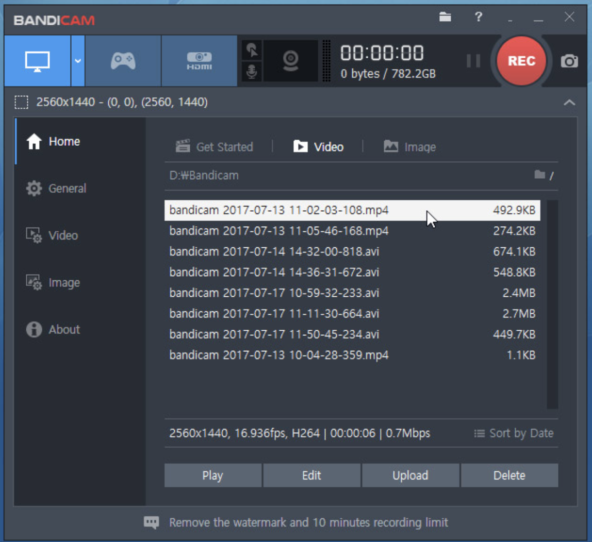Screen dimensions: 592x542
Task: Click the recording area selection rectangle icon
Action: point(22,102)
